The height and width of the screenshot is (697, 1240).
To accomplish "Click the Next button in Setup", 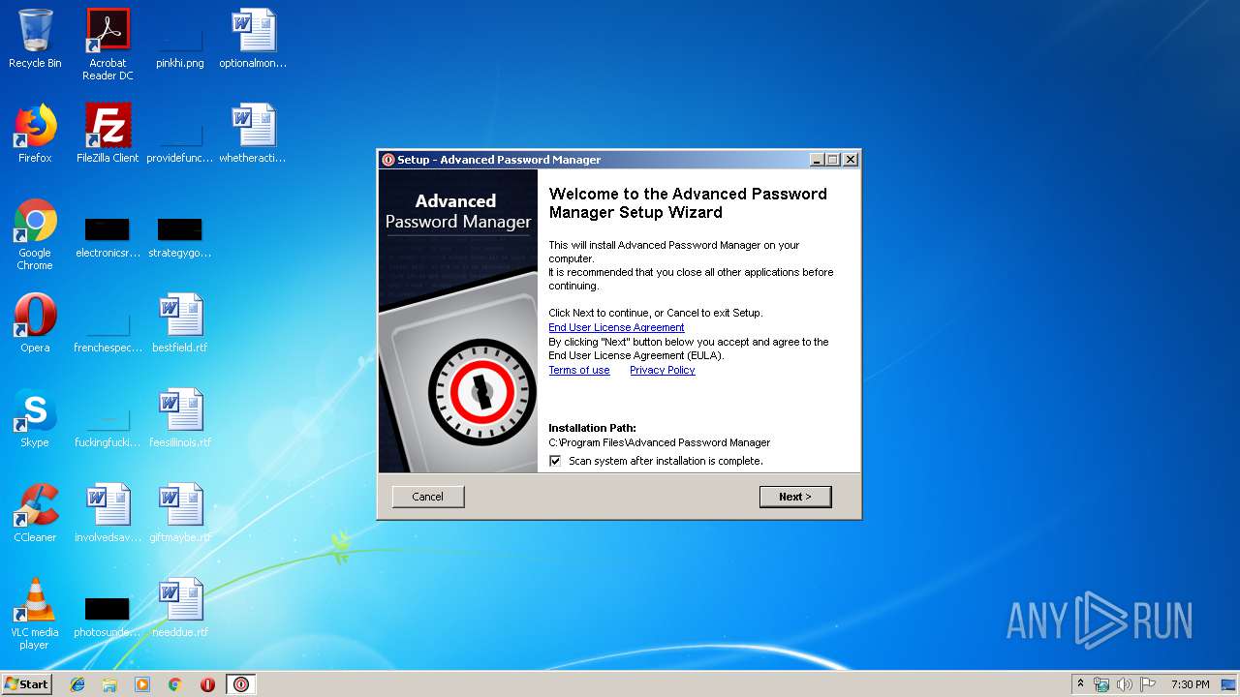I will (x=795, y=497).
